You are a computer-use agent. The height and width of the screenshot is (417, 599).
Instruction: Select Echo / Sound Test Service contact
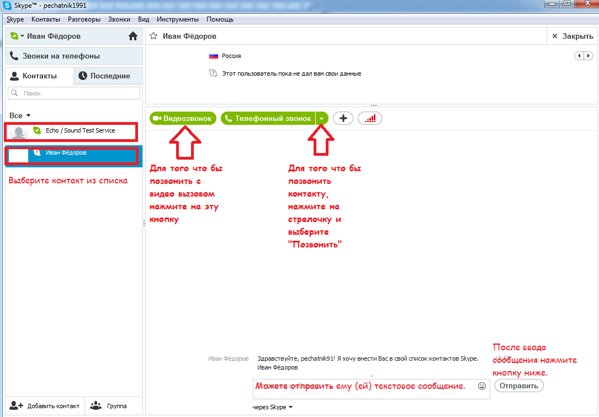[x=73, y=132]
